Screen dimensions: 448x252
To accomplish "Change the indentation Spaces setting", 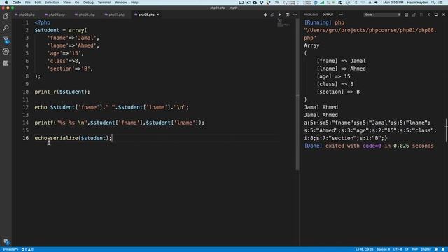I will pos(383,249).
